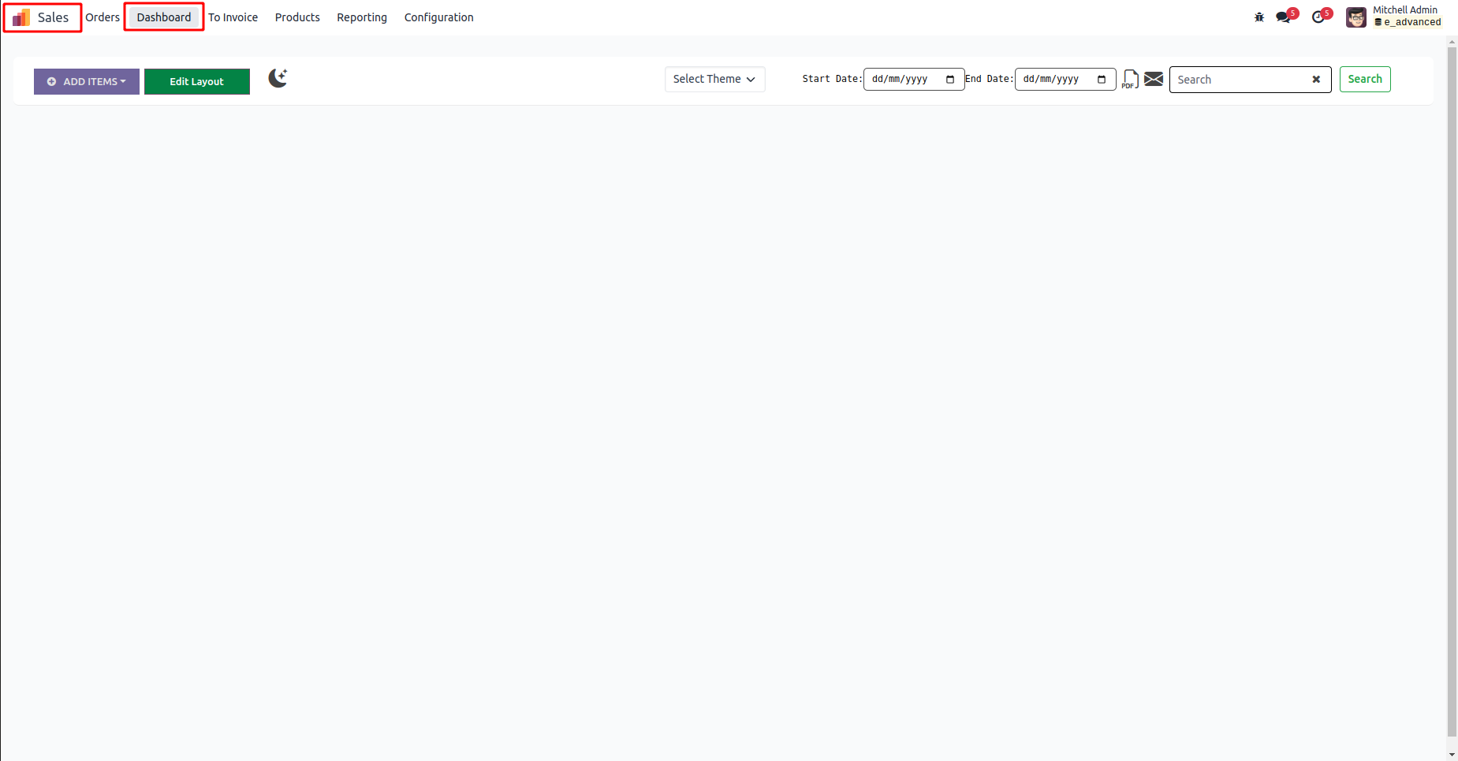This screenshot has height=761, width=1458.
Task: Focus the Start Date input field
Action: click(914, 80)
